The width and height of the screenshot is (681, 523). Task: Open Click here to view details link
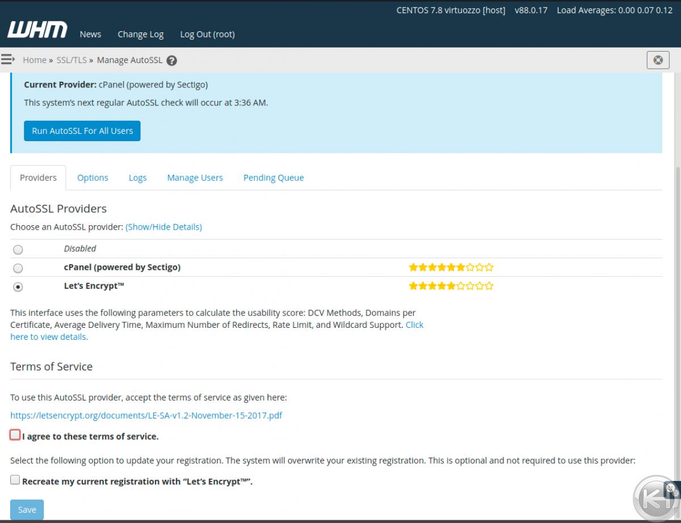tap(414, 325)
